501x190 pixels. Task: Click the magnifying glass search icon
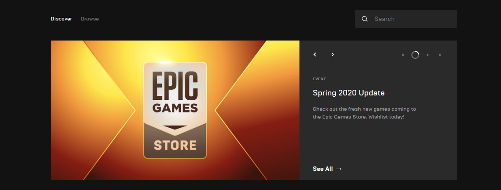(365, 19)
